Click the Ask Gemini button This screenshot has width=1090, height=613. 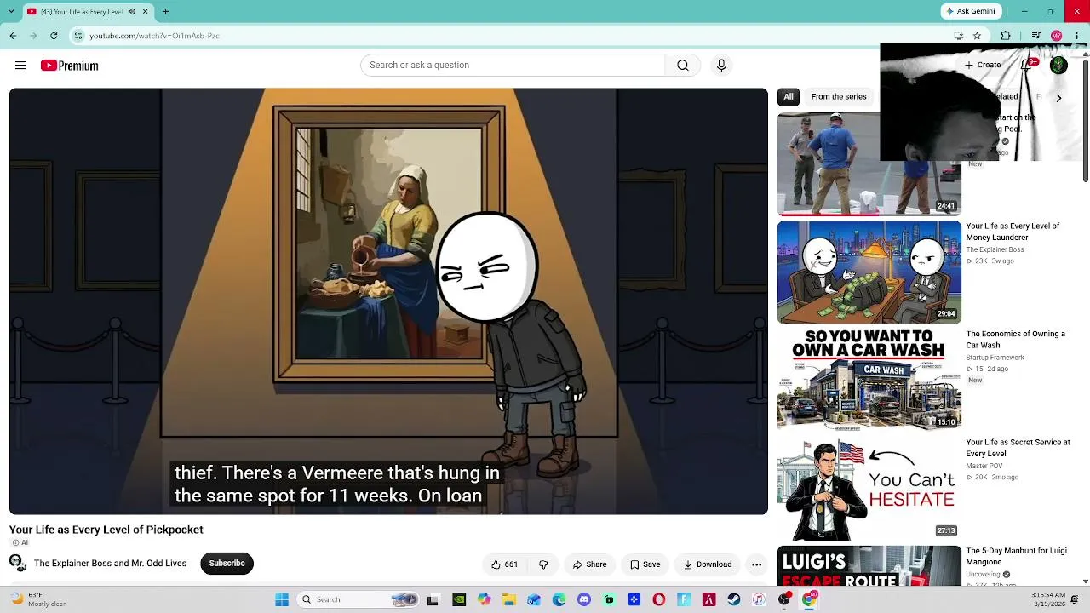pyautogui.click(x=969, y=11)
